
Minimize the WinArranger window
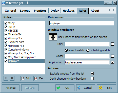pyautogui.click(x=106, y=3)
